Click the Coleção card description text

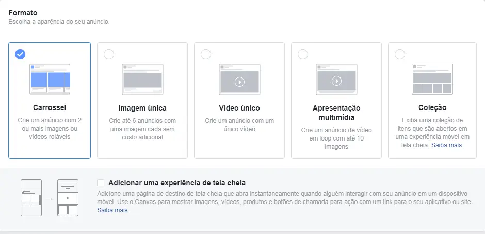[432, 132]
